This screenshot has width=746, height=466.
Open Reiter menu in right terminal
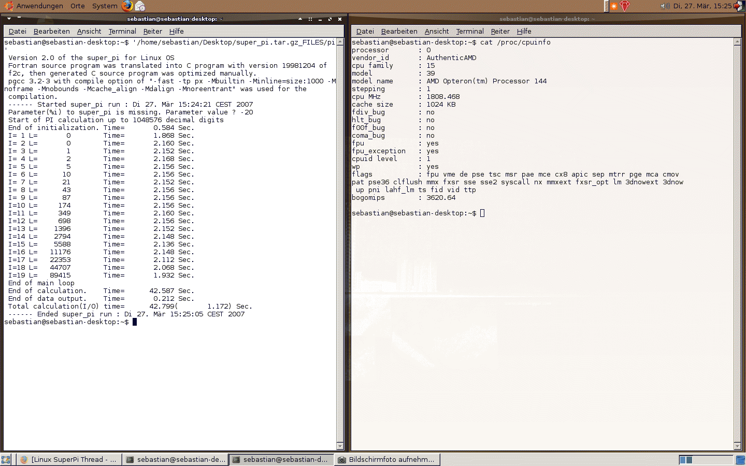tap(500, 31)
